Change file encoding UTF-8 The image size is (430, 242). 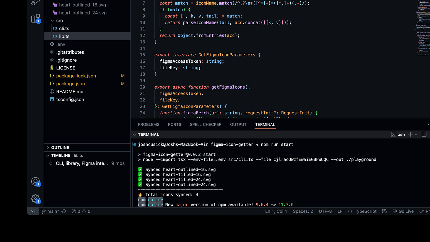325,211
